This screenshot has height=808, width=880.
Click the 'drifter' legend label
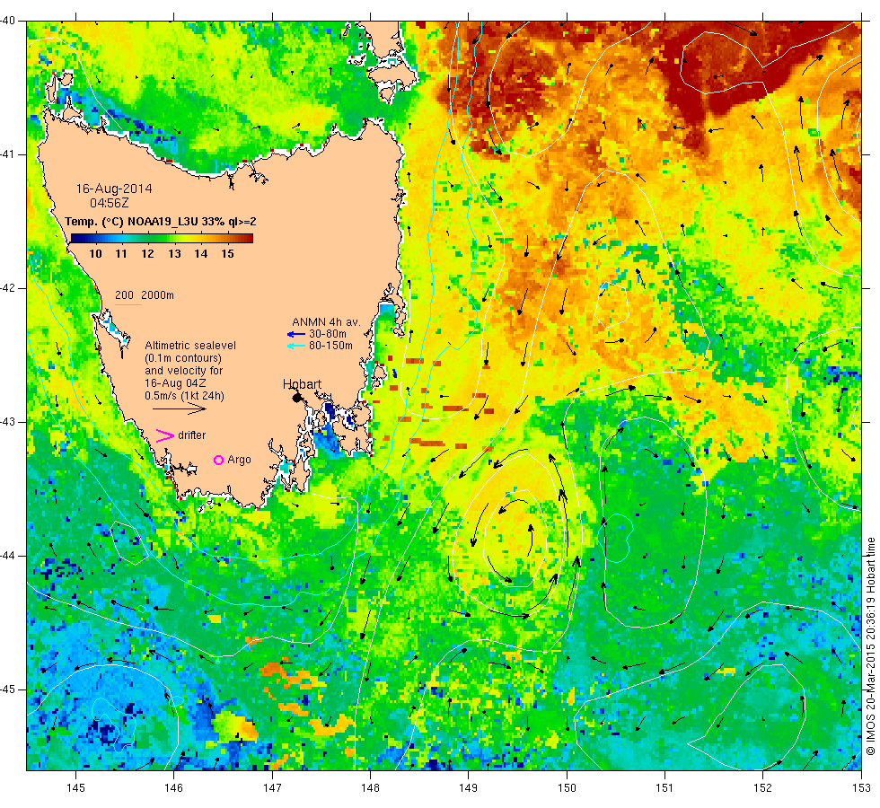click(x=192, y=435)
